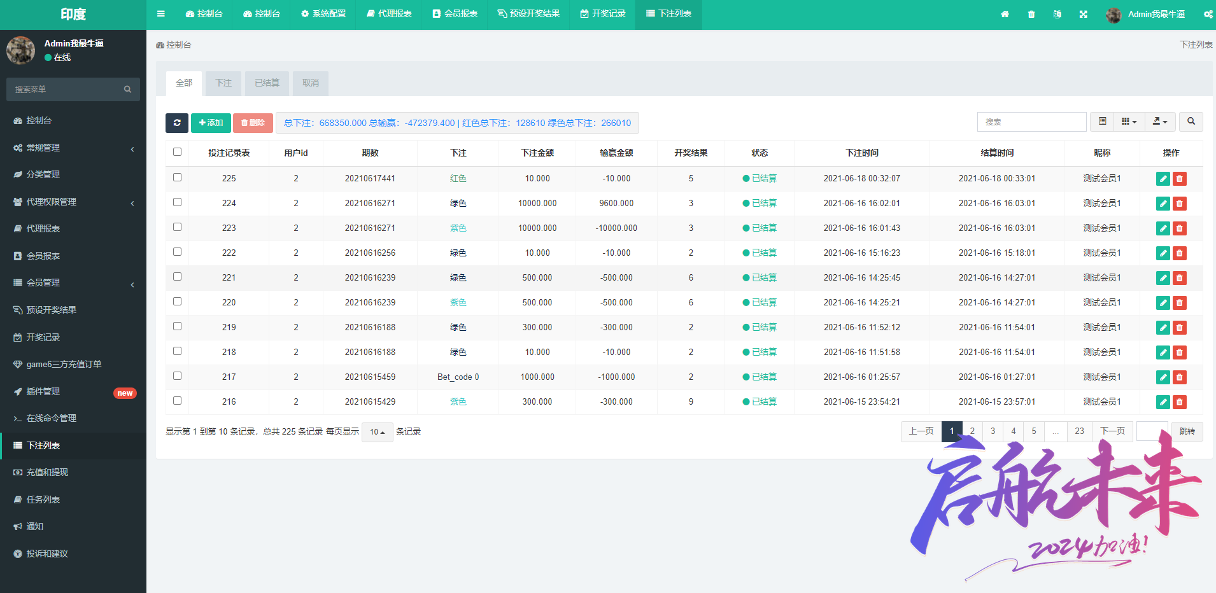The width and height of the screenshot is (1216, 593).
Task: Toggle fullscreen icon in top bar
Action: 1084,14
